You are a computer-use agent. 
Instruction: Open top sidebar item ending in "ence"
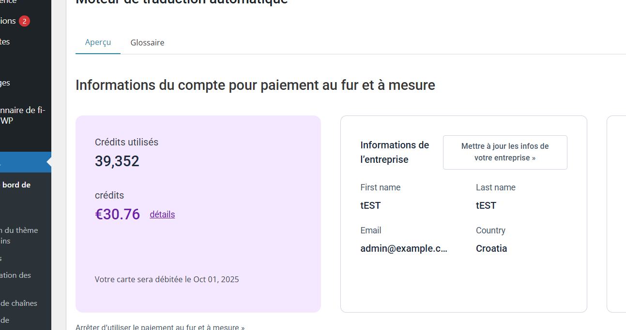coord(8,2)
